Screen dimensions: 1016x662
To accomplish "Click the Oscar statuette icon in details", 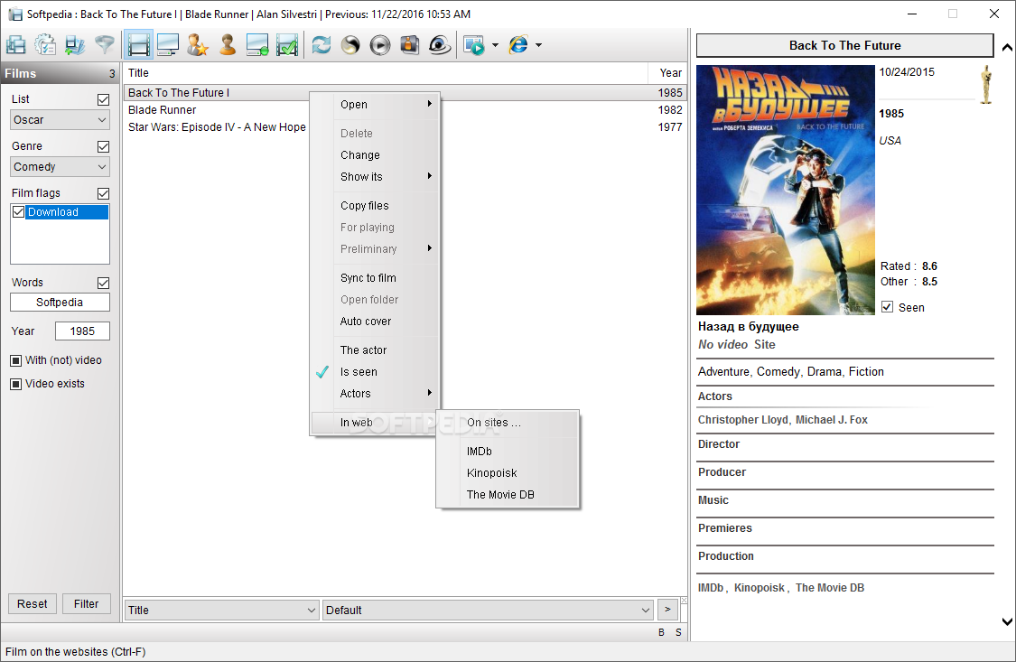I will click(986, 84).
